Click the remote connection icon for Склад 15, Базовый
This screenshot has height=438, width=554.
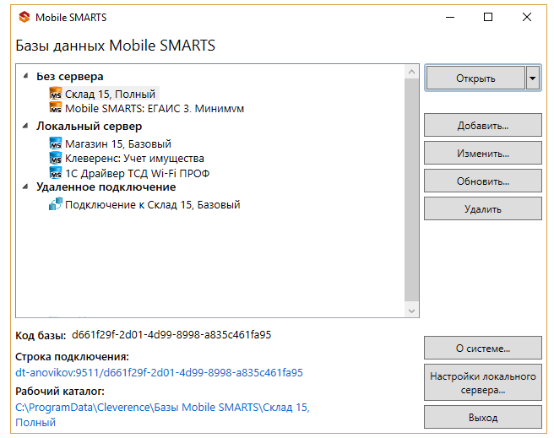click(56, 204)
